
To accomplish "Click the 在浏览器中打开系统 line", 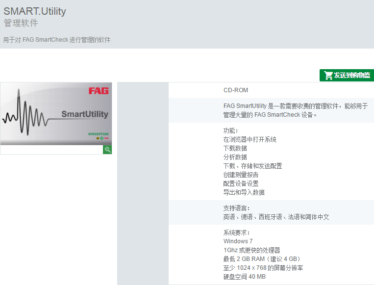I will point(249,139).
